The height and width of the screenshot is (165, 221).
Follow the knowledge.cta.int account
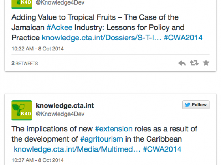[x=196, y=105]
